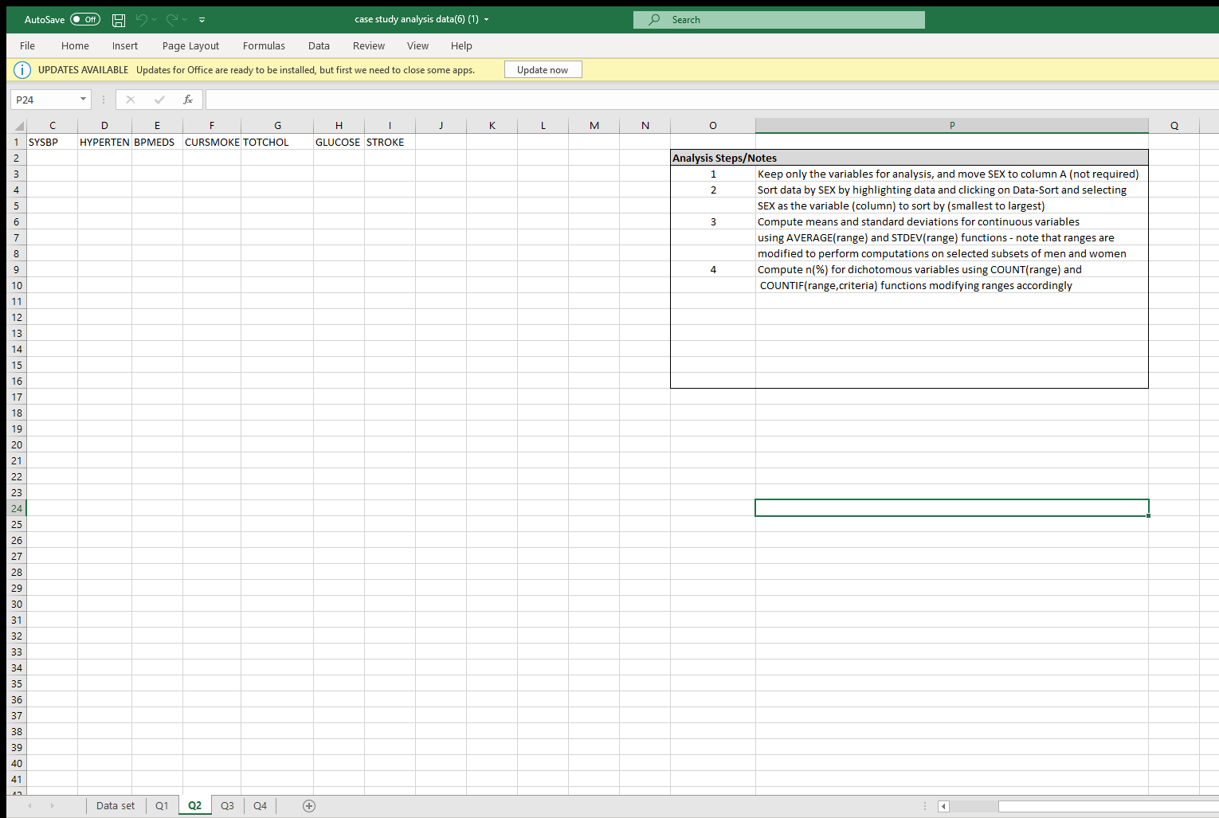Click the Cancel entry X icon
Viewport: 1219px width, 818px height.
(x=131, y=100)
